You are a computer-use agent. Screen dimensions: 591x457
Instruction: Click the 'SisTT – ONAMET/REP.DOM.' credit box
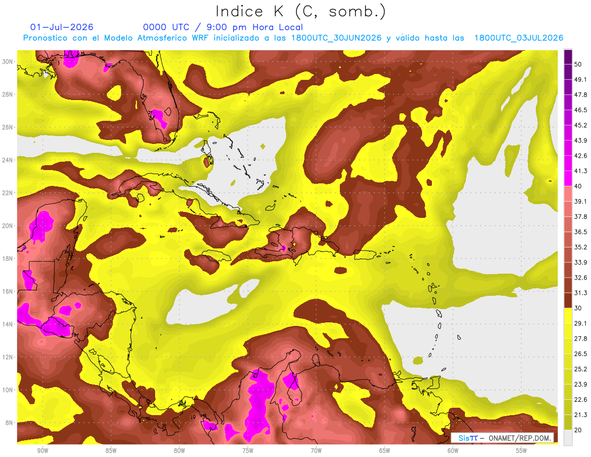[502, 438]
